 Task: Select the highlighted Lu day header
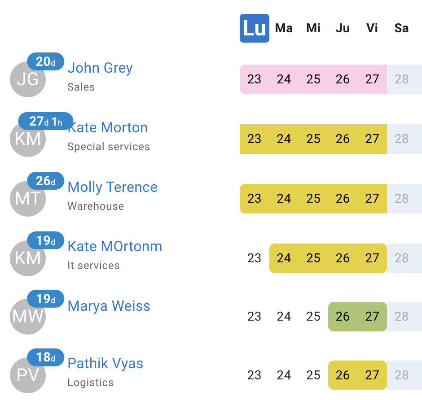(x=255, y=28)
